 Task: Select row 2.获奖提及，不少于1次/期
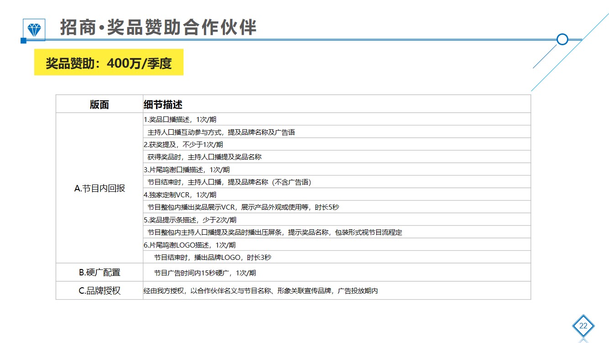[337, 144]
